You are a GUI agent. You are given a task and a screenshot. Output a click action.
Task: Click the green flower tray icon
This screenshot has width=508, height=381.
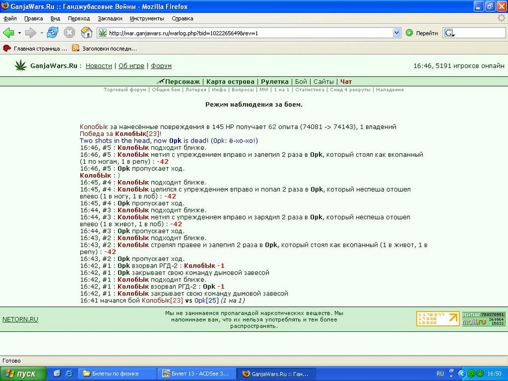480,373
